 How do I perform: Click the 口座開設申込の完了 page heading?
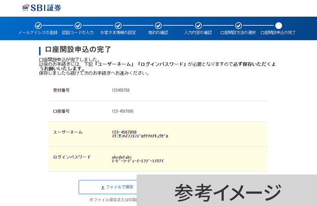pyautogui.click(x=78, y=49)
